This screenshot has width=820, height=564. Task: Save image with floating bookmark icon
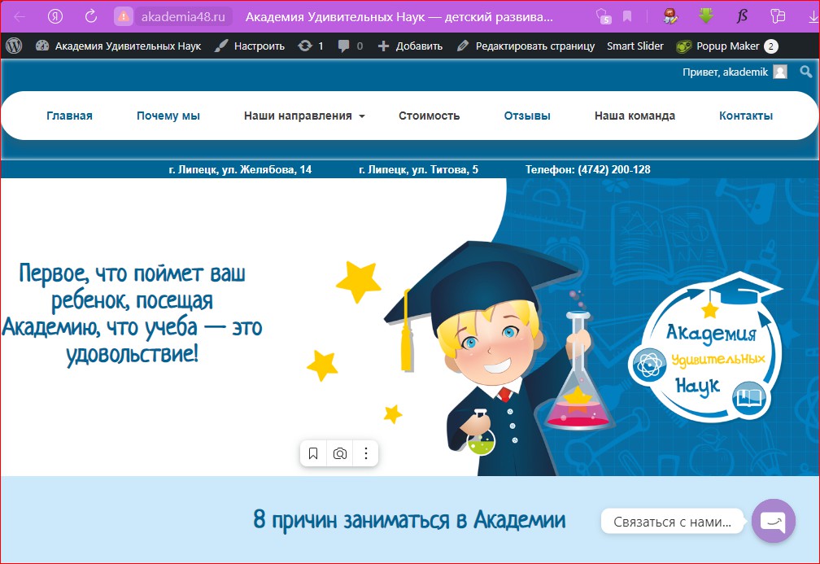tap(313, 453)
